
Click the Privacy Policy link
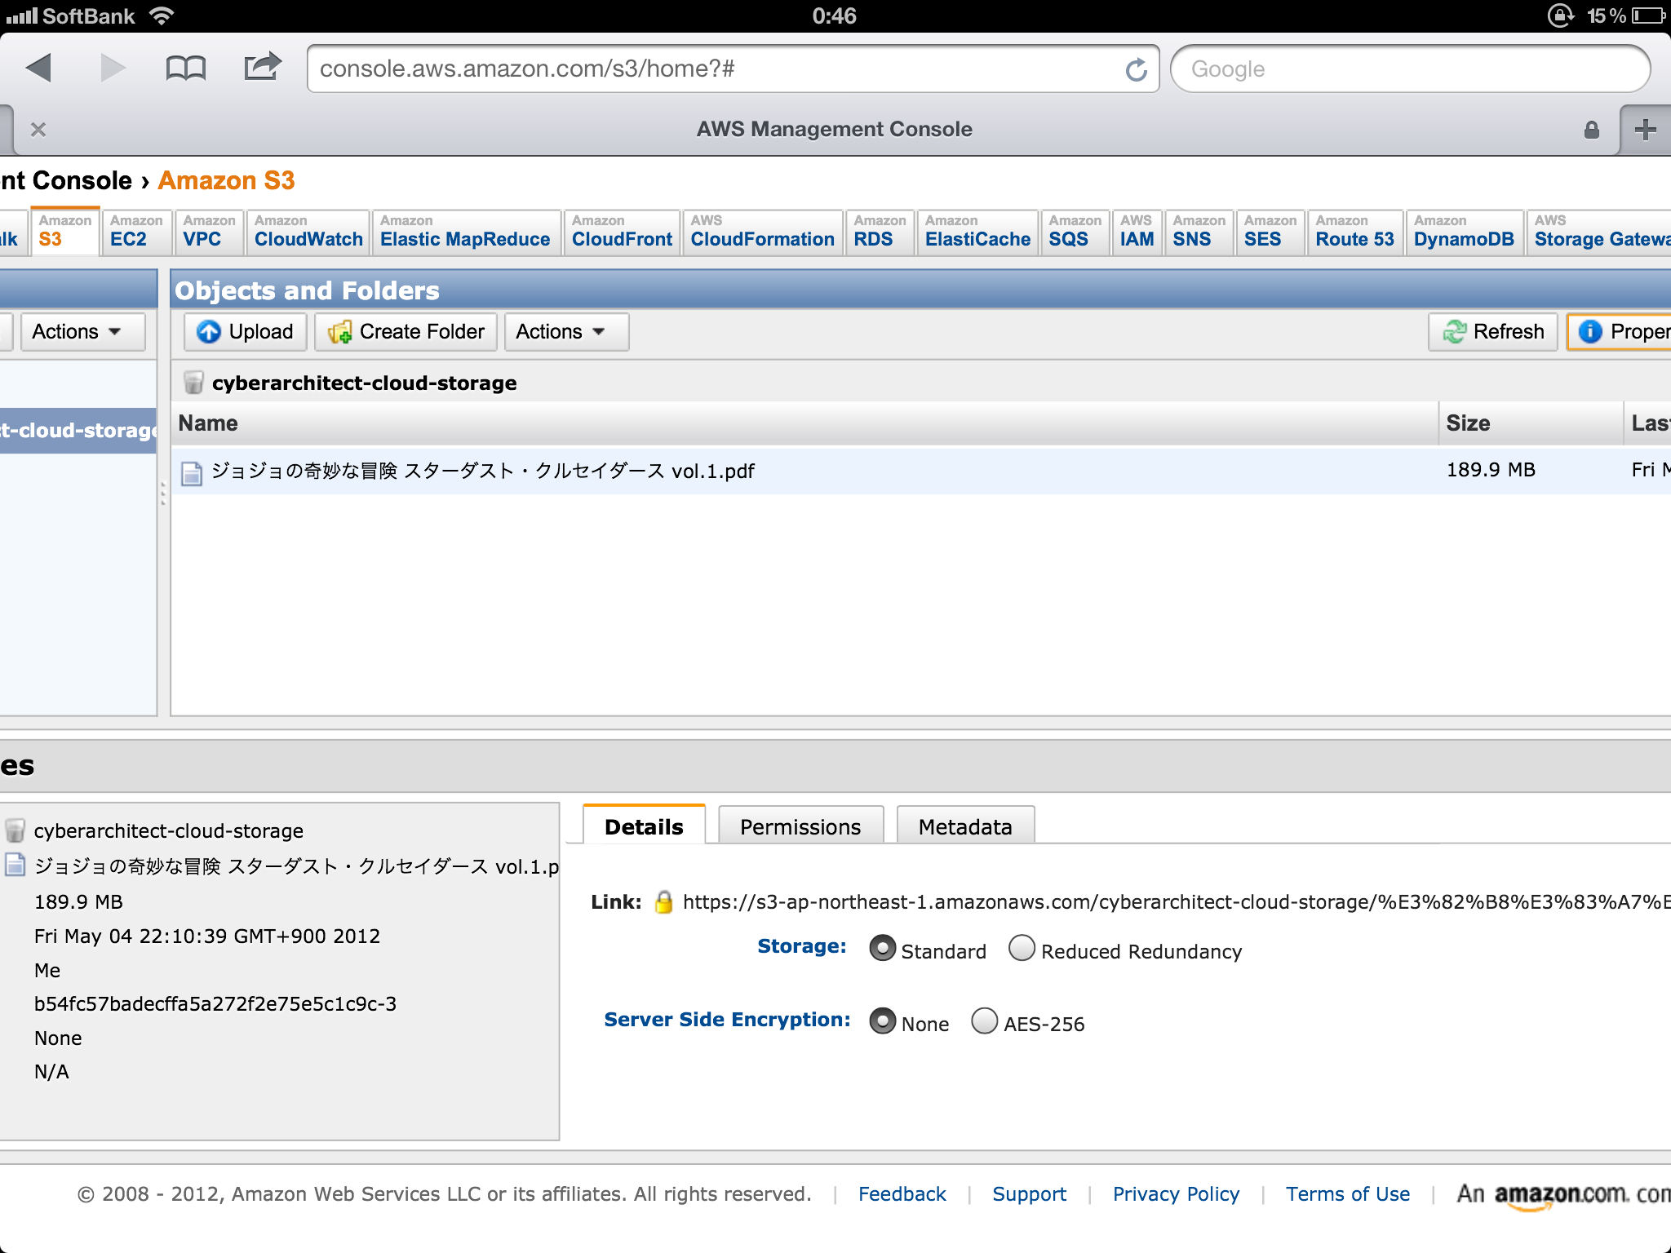[x=1176, y=1194]
